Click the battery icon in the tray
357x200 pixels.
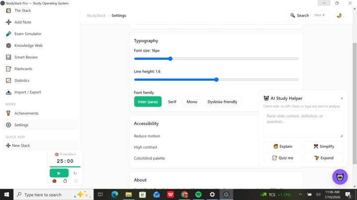click(309, 195)
